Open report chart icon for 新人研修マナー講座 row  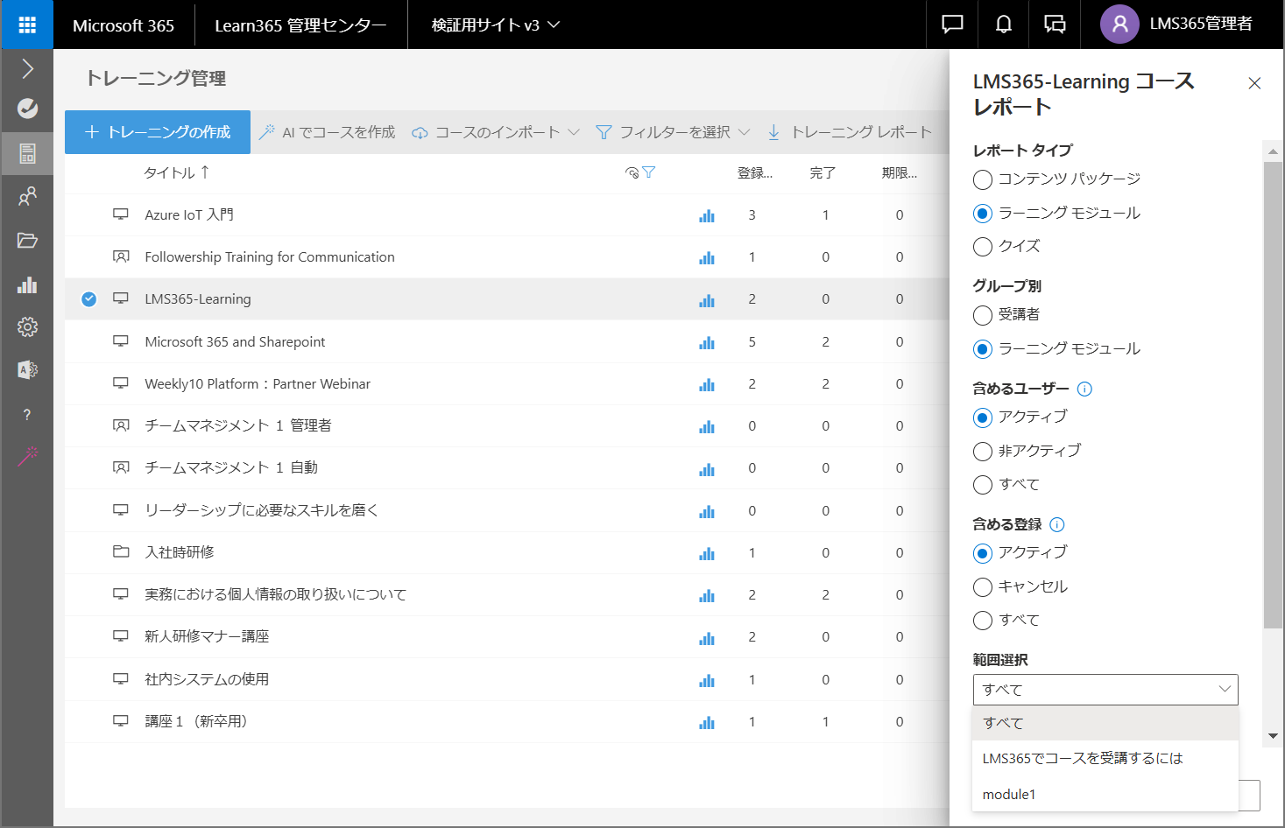click(x=707, y=637)
